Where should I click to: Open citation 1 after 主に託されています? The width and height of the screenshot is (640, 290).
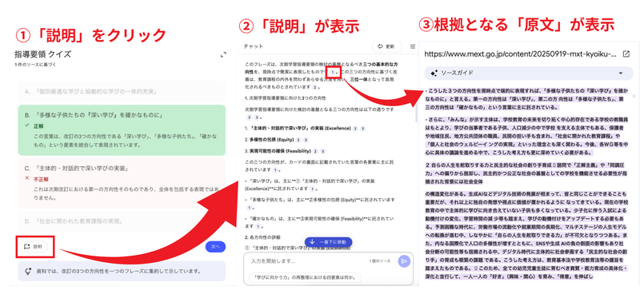pyautogui.click(x=276, y=169)
